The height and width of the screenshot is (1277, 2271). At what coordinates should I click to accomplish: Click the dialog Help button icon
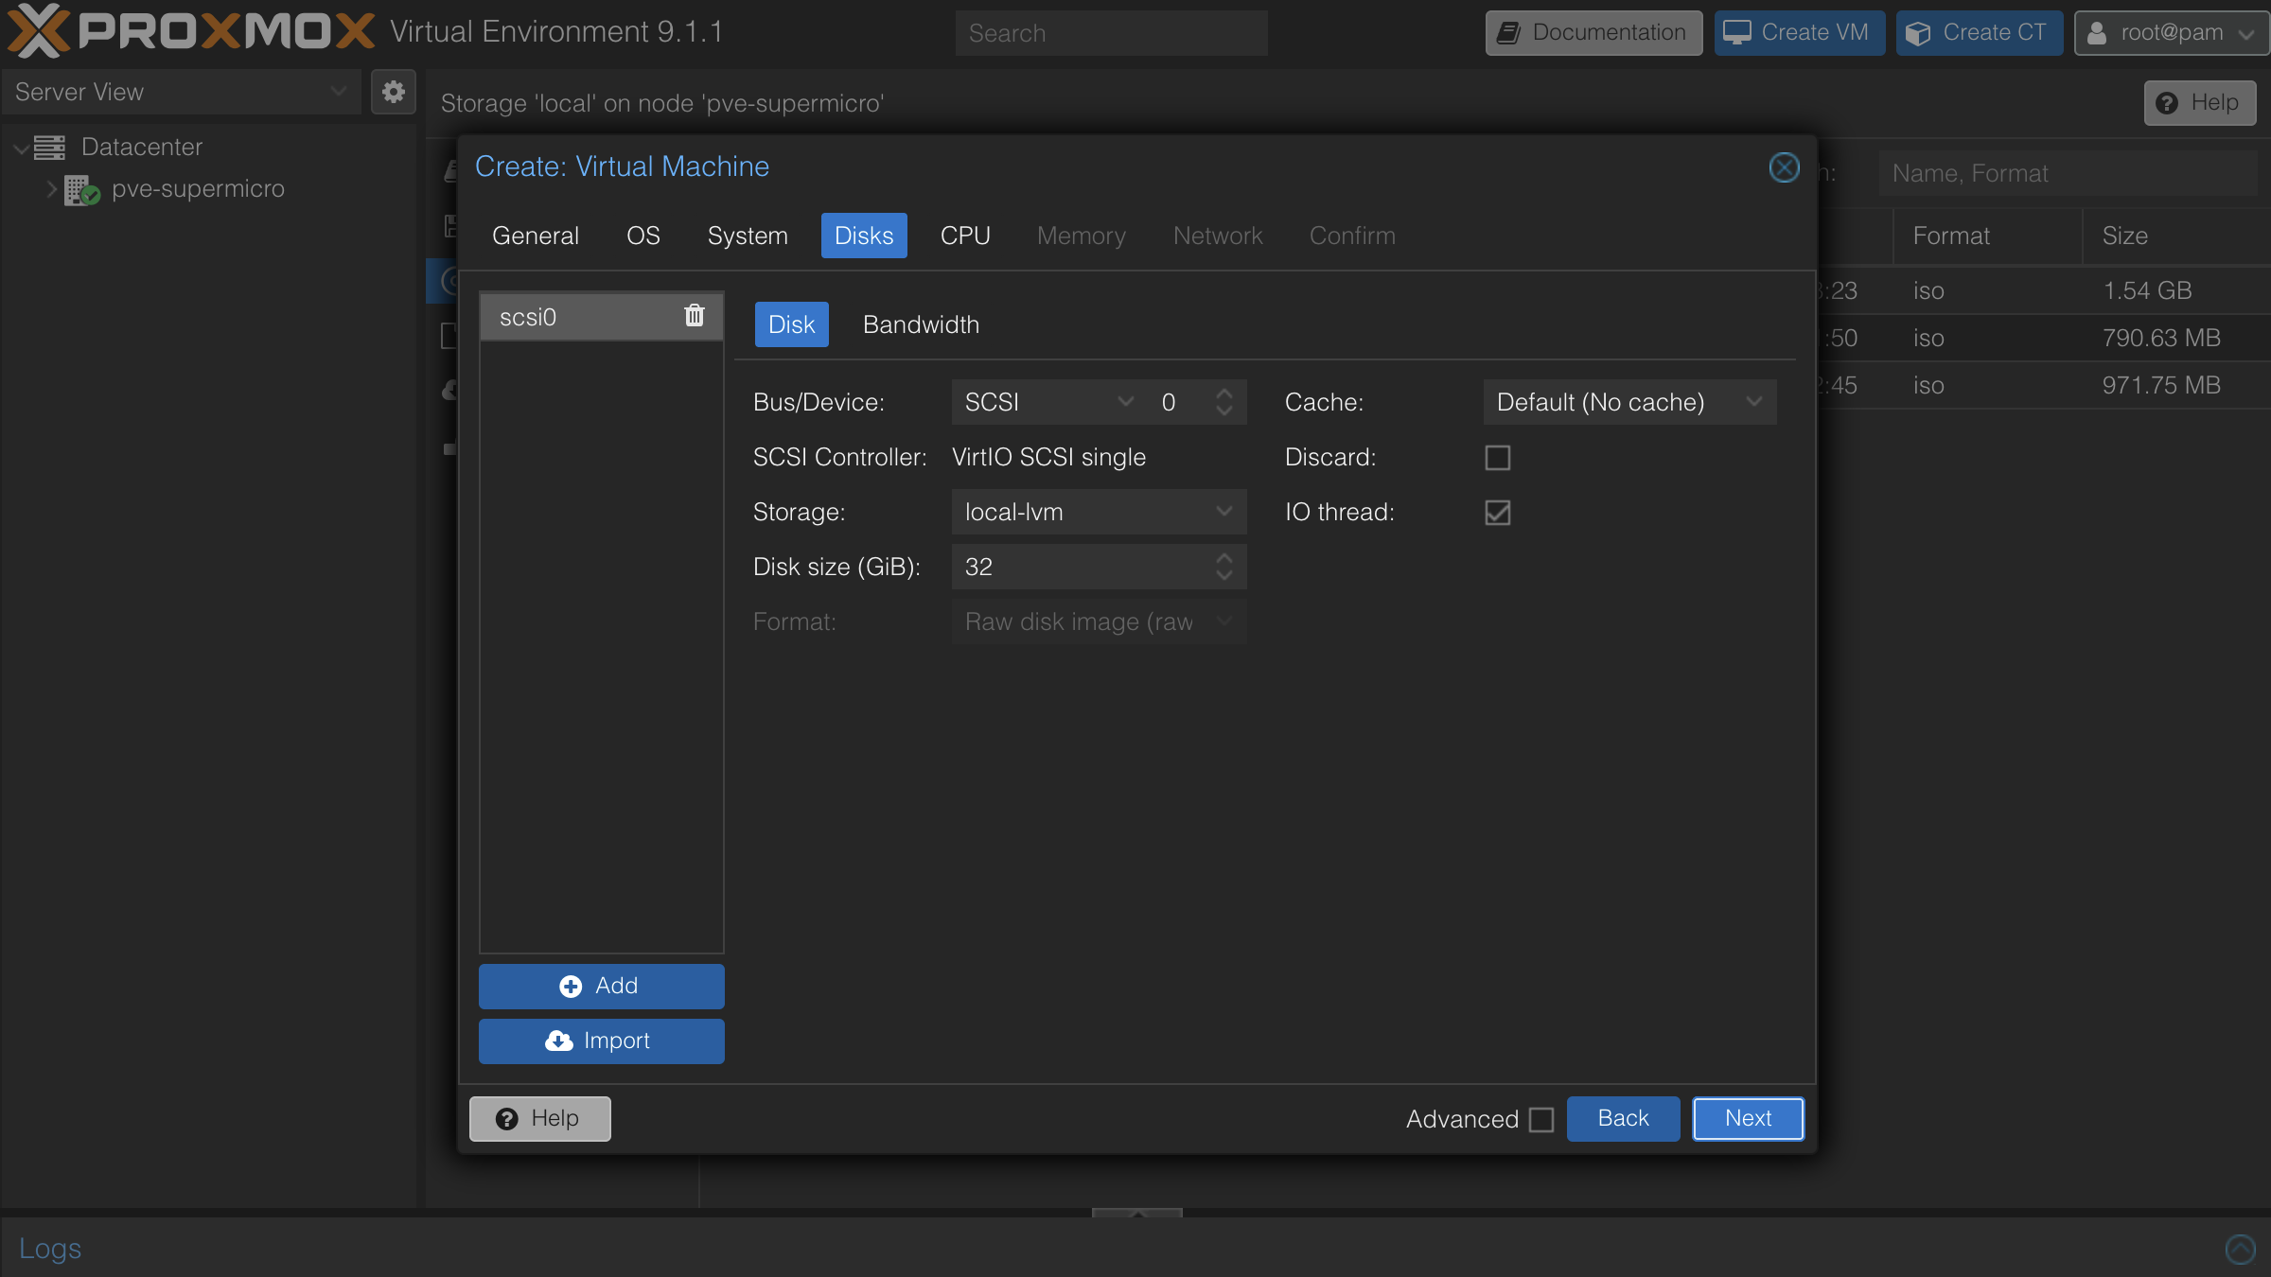(x=508, y=1118)
